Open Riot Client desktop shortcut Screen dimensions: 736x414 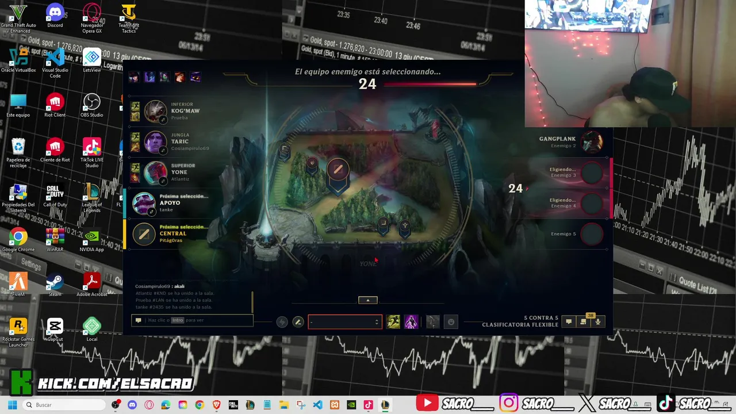[55, 105]
